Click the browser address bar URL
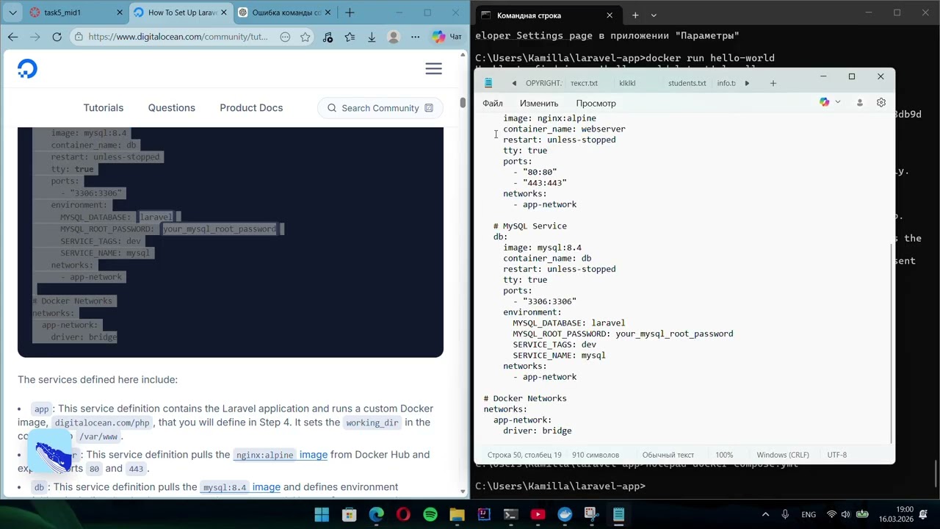This screenshot has height=529, width=940. pos(178,37)
